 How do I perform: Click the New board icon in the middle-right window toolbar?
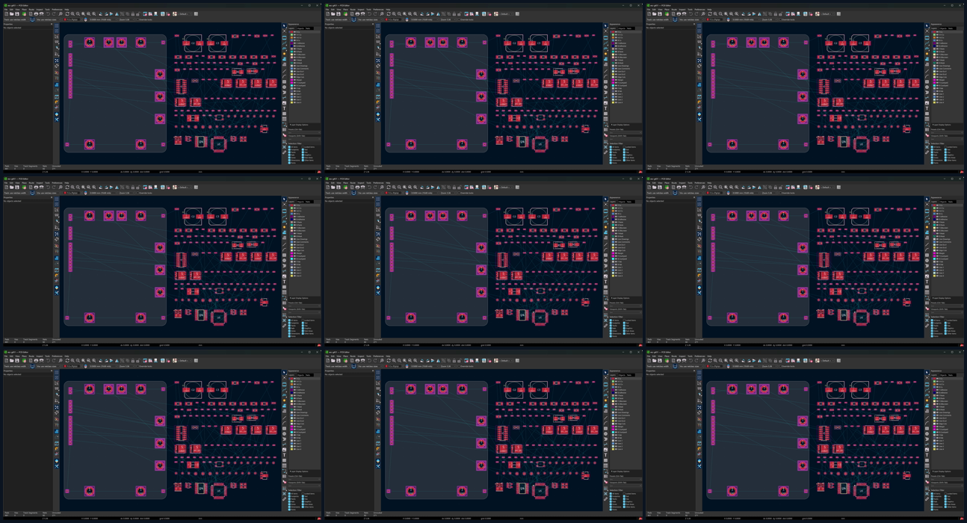649,187
